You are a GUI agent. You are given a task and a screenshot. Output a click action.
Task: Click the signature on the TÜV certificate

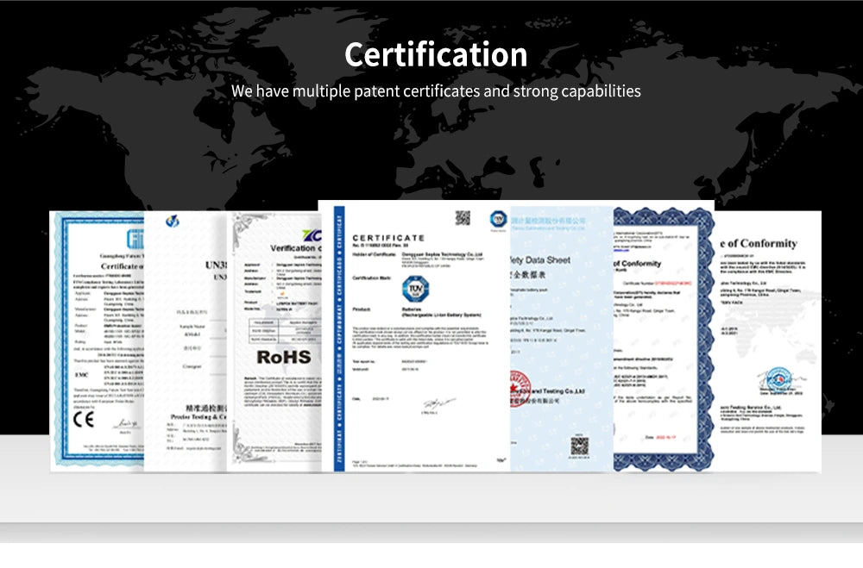coord(438,404)
